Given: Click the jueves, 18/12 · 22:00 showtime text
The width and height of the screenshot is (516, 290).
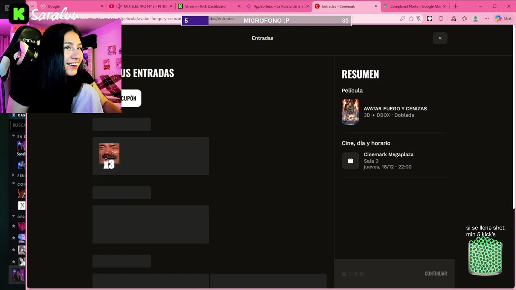Looking at the screenshot, I should coord(387,167).
